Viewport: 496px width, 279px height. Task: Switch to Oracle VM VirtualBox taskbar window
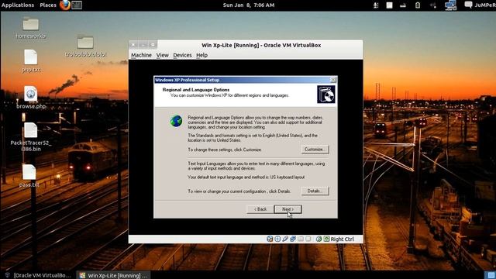(x=38, y=275)
